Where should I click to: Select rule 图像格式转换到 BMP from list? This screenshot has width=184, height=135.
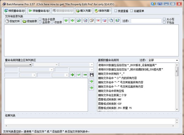(110, 100)
